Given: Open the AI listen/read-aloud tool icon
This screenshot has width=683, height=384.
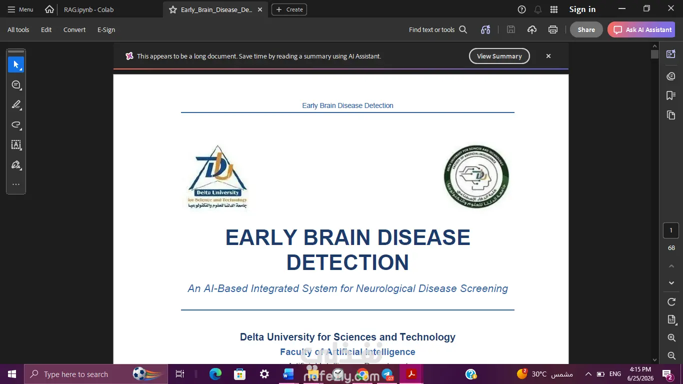Looking at the screenshot, I should (485, 29).
